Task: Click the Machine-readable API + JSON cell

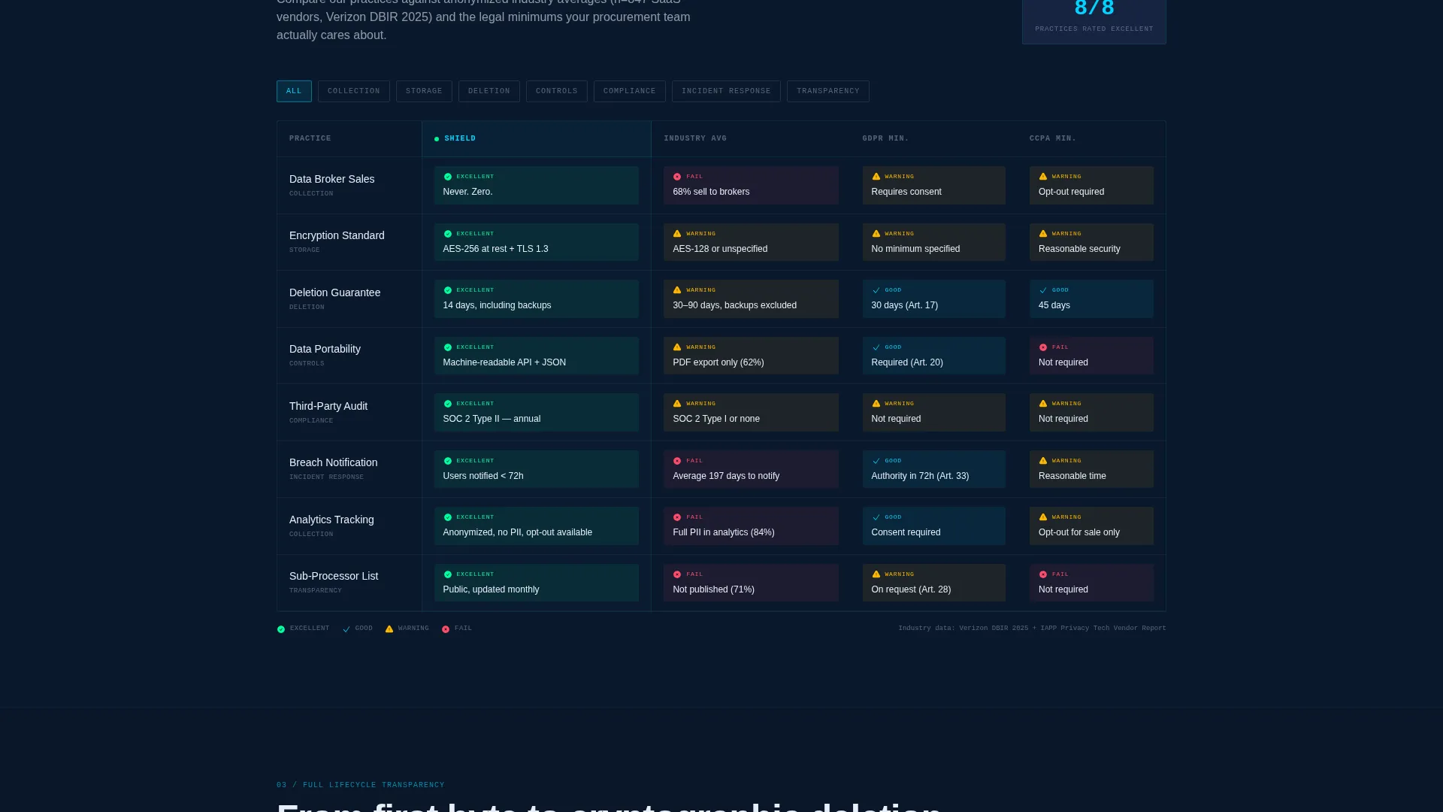Action: click(x=536, y=356)
